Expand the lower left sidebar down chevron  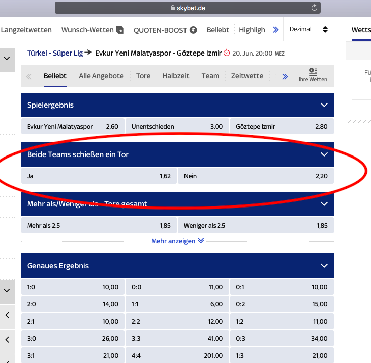(x=7, y=290)
